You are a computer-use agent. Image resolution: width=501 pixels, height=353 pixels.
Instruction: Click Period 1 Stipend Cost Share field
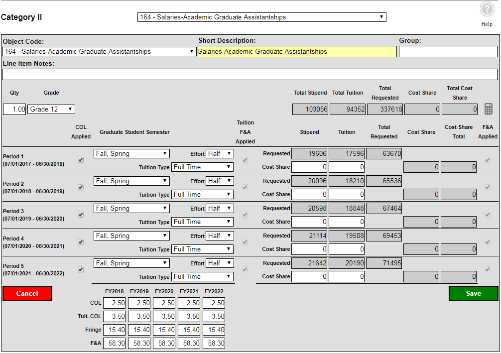point(309,167)
